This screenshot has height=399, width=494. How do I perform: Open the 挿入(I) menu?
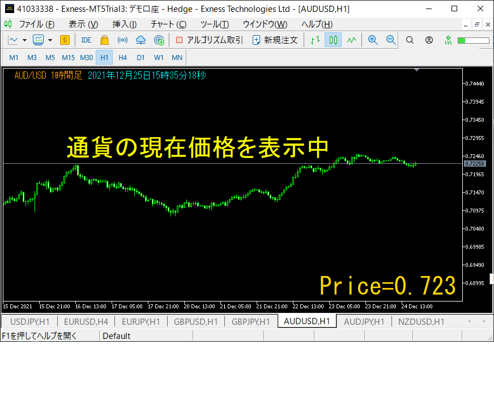pyautogui.click(x=125, y=24)
